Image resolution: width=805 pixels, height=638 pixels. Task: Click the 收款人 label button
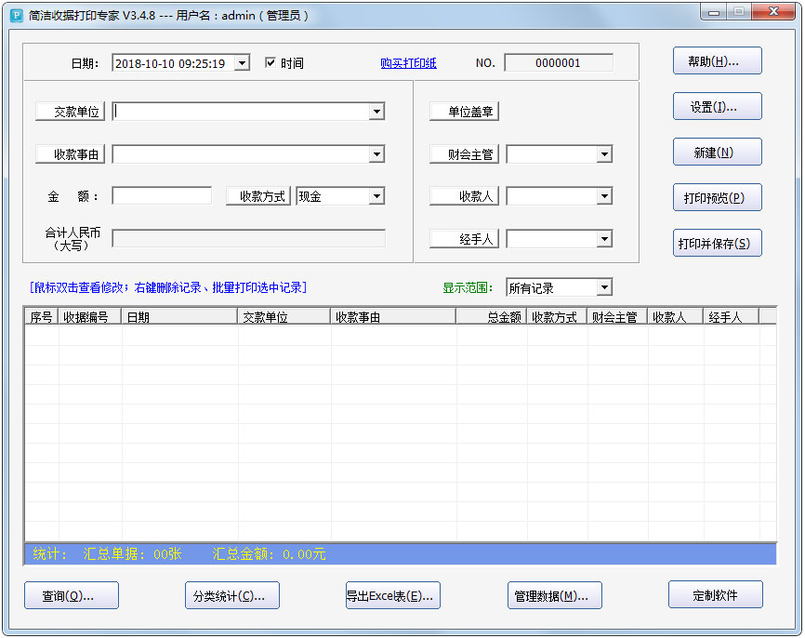(x=464, y=196)
